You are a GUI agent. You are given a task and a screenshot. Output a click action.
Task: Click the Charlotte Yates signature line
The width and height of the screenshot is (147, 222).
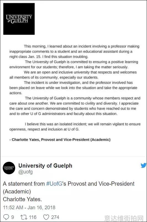(60, 140)
